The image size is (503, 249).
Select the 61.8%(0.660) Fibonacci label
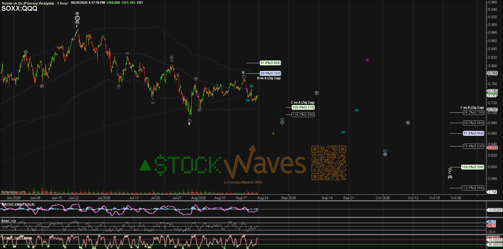(x=474, y=133)
